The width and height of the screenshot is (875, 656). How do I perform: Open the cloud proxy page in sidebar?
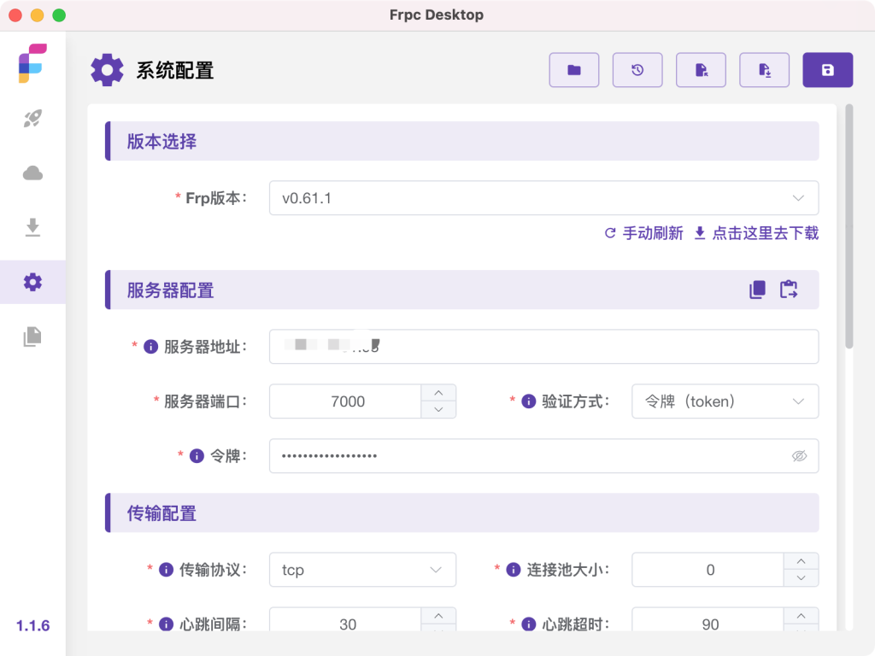(x=32, y=173)
